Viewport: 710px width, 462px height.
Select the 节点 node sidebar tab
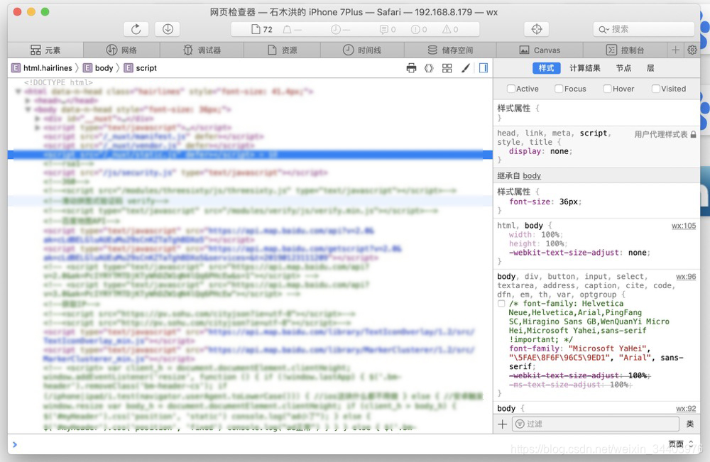coord(623,68)
